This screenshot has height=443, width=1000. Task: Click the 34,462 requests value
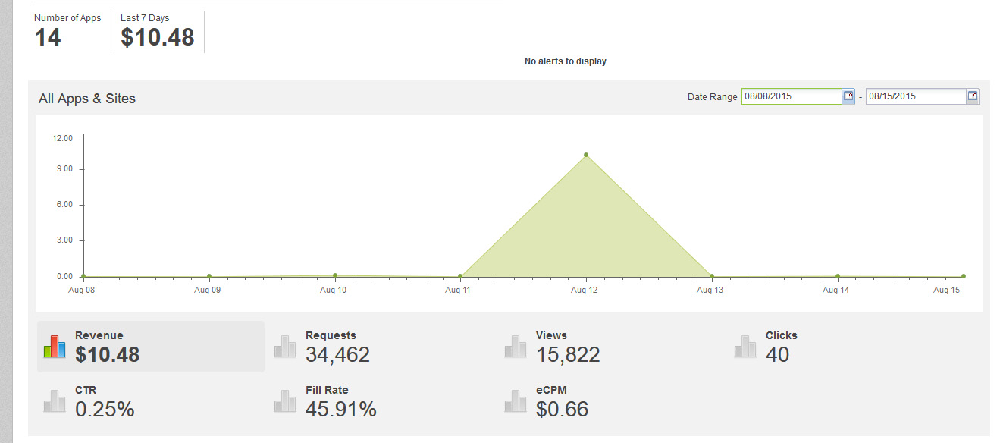[337, 354]
